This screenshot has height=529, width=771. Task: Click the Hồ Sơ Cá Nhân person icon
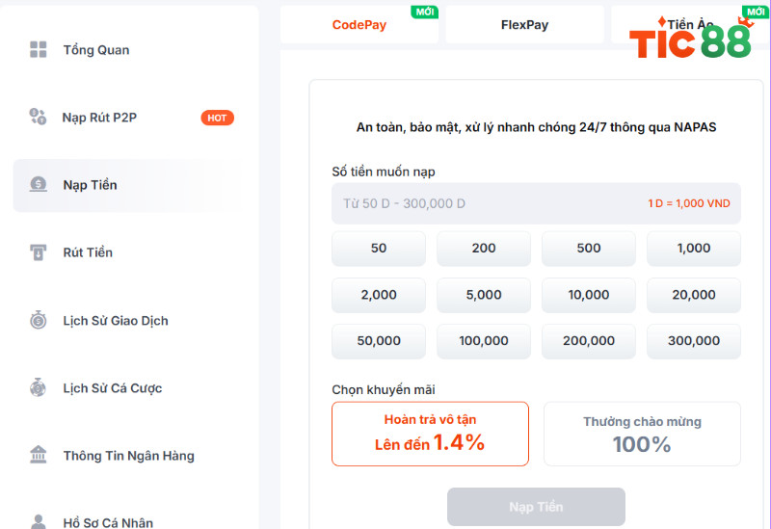click(x=38, y=521)
